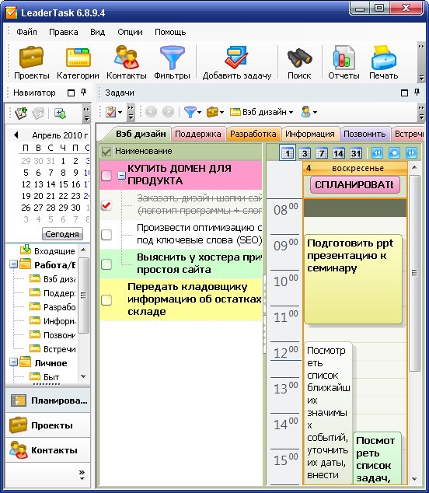Check the Передать кладовщику task checkbox

[x=106, y=299]
